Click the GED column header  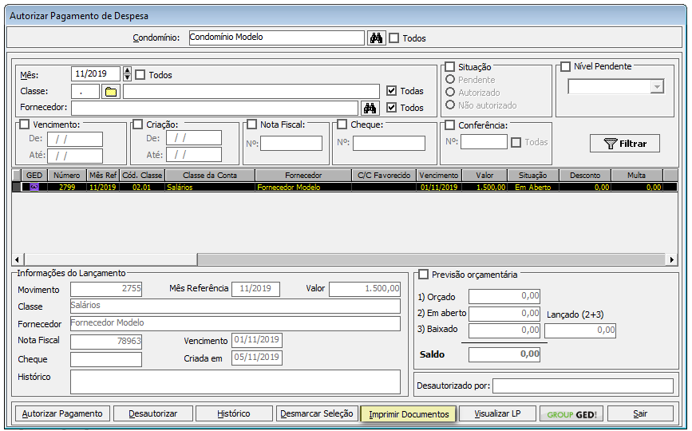click(34, 175)
